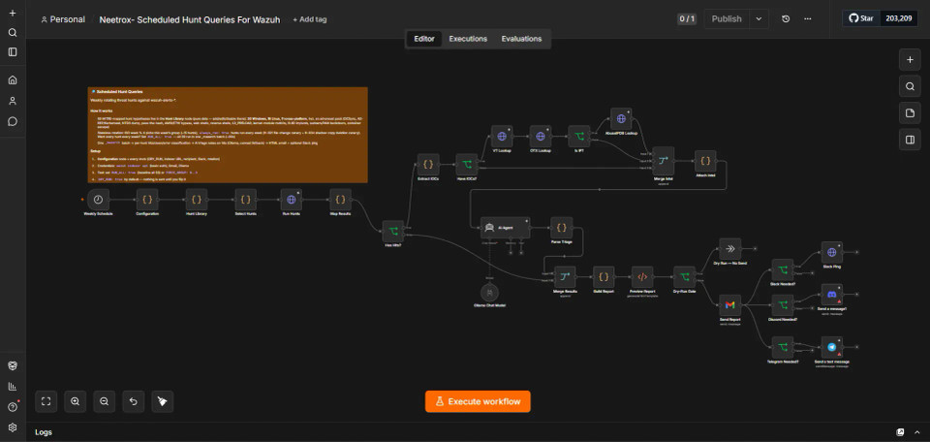Click the Attach Intel node
This screenshot has height=442, width=930.
point(705,161)
